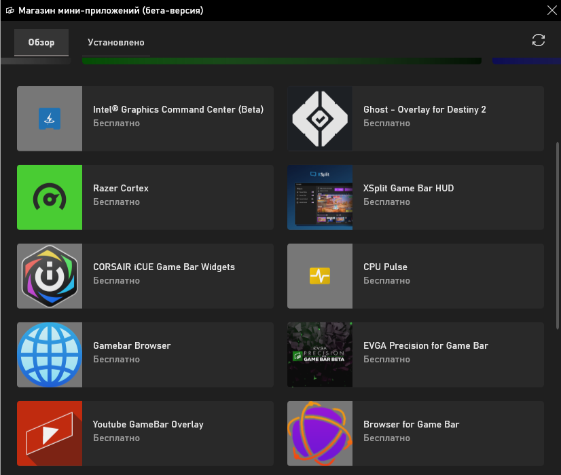The width and height of the screenshot is (561, 475).
Task: Open Intel Graphics Command Center app icon
Action: click(50, 119)
